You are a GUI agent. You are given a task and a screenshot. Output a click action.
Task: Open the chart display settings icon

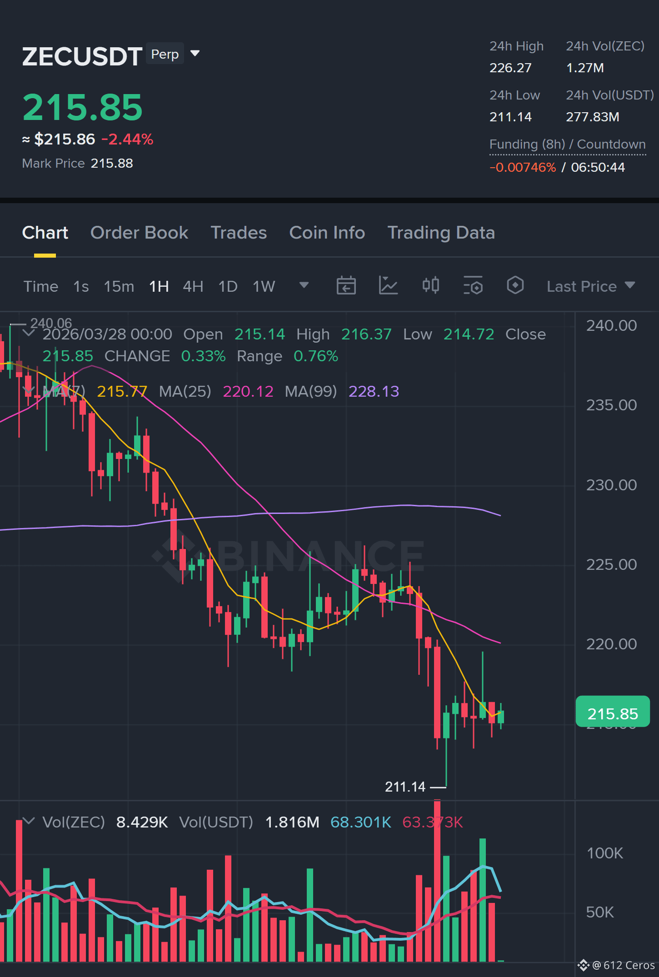(473, 286)
